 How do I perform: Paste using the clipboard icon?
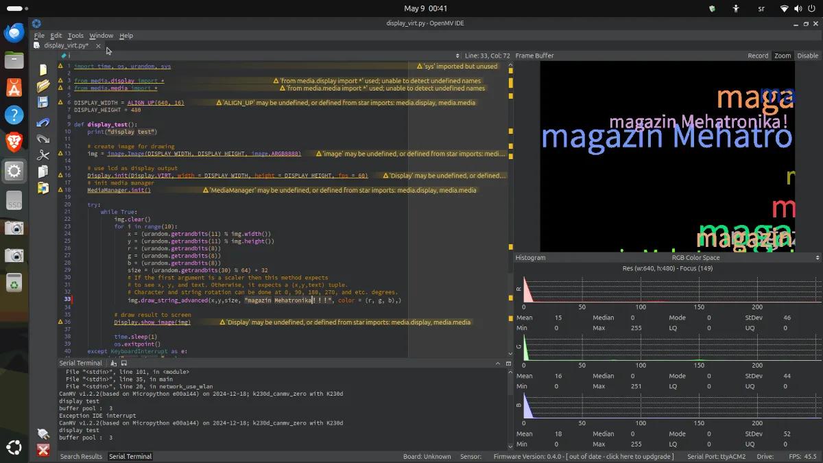43,188
